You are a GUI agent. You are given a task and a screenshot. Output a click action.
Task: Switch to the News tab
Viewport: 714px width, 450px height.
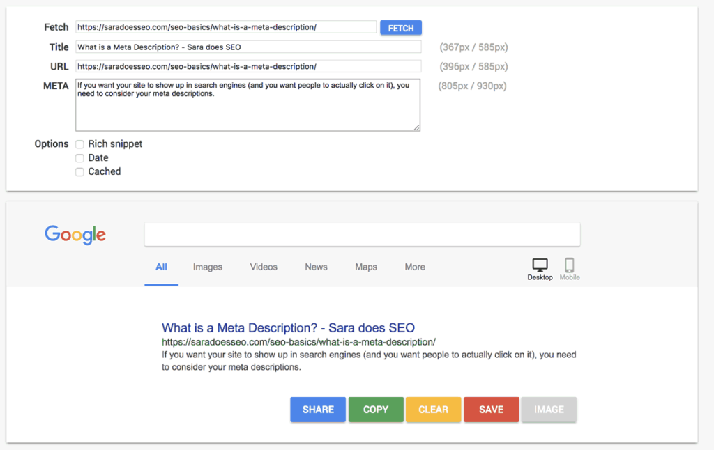316,267
